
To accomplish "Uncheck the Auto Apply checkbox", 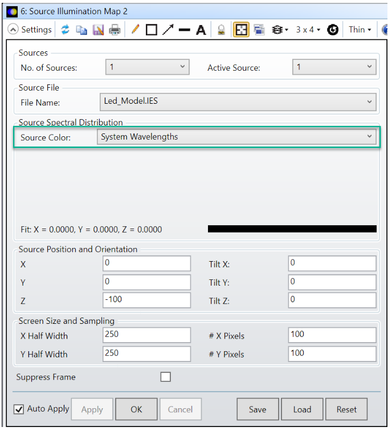I will click(x=19, y=409).
